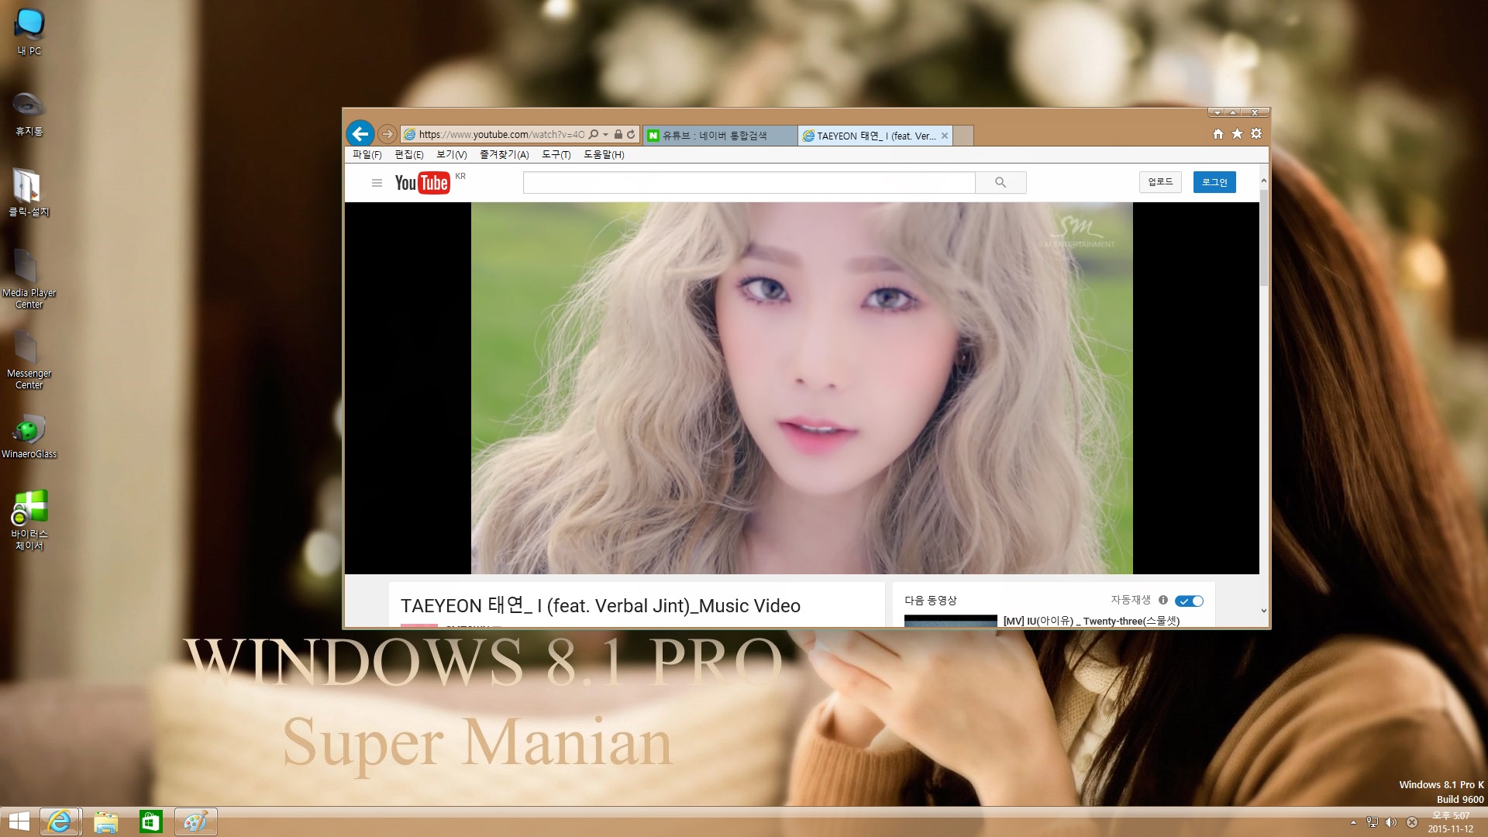
Task: Open the 보기(V) menu
Action: [x=451, y=155]
